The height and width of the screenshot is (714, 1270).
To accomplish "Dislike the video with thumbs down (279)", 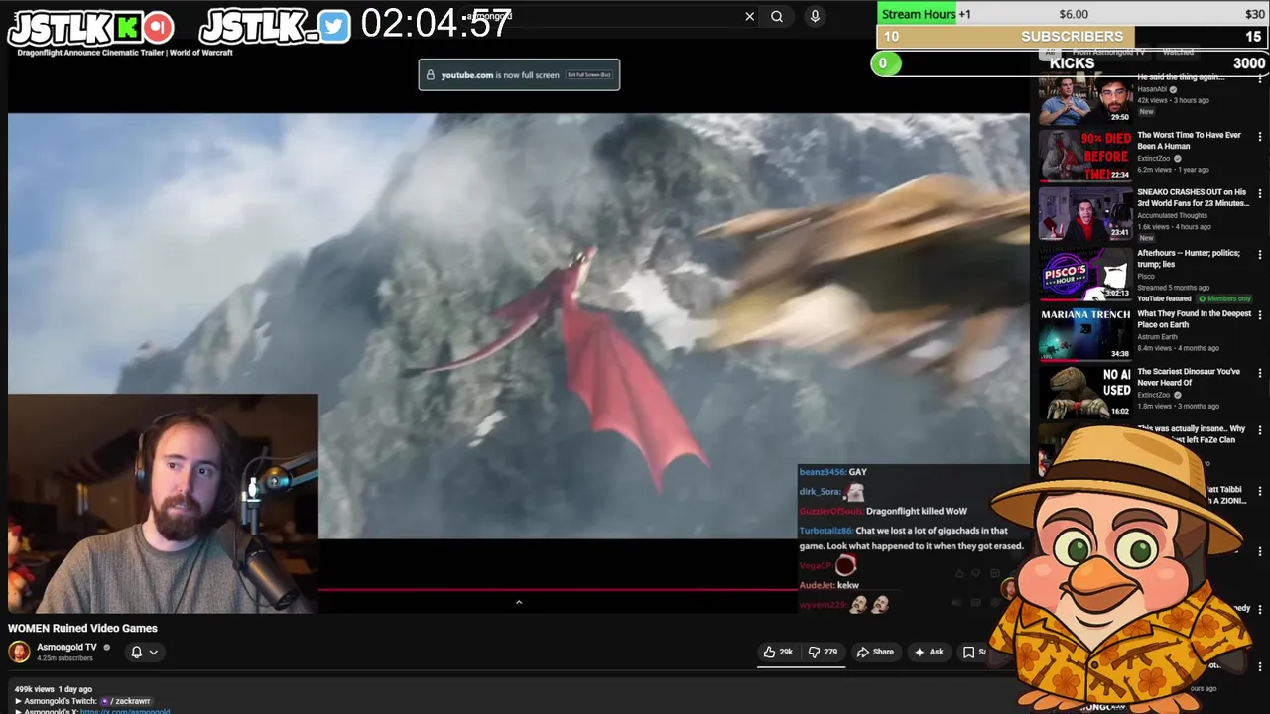I will 823,652.
